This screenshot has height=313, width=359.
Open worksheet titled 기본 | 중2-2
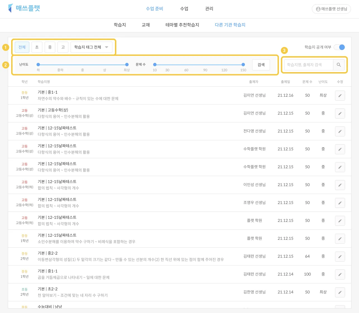coord(48,253)
